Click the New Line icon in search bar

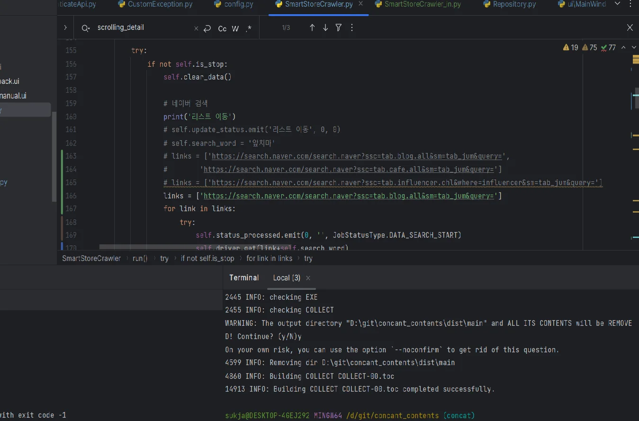[x=207, y=28]
